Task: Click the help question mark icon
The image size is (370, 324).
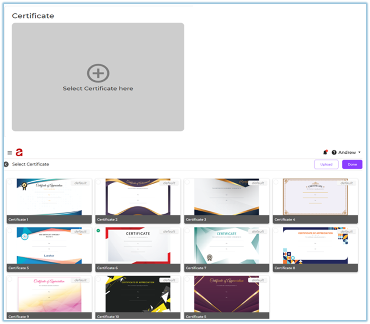Action: [334, 152]
